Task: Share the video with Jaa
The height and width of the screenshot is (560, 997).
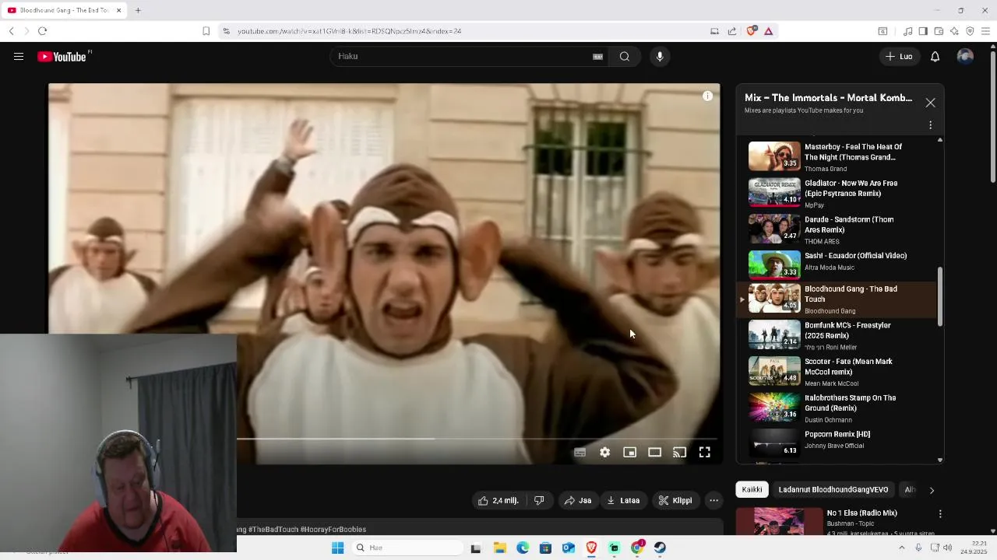Action: (x=578, y=501)
